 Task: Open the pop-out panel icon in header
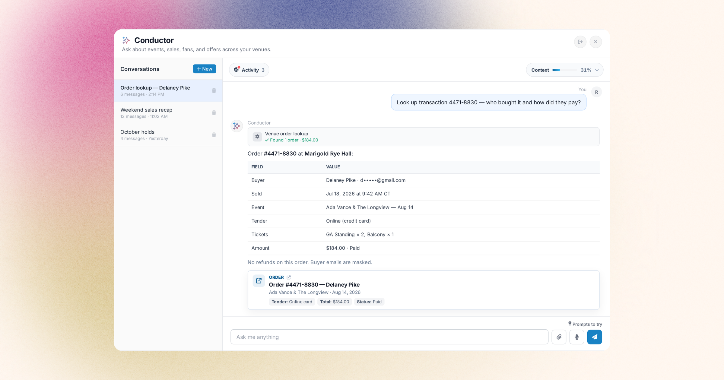[580, 42]
